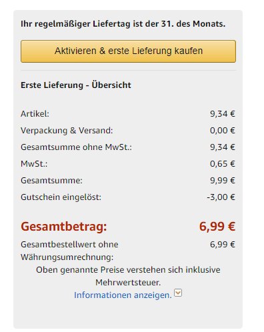Image resolution: width=264 pixels, height=332 pixels.
Task: Select the 'Gesamtsumme ohne MwSt.:' label
Action: tap(76, 147)
